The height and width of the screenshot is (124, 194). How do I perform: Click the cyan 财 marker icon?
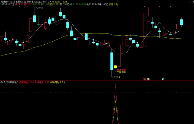click(163, 79)
